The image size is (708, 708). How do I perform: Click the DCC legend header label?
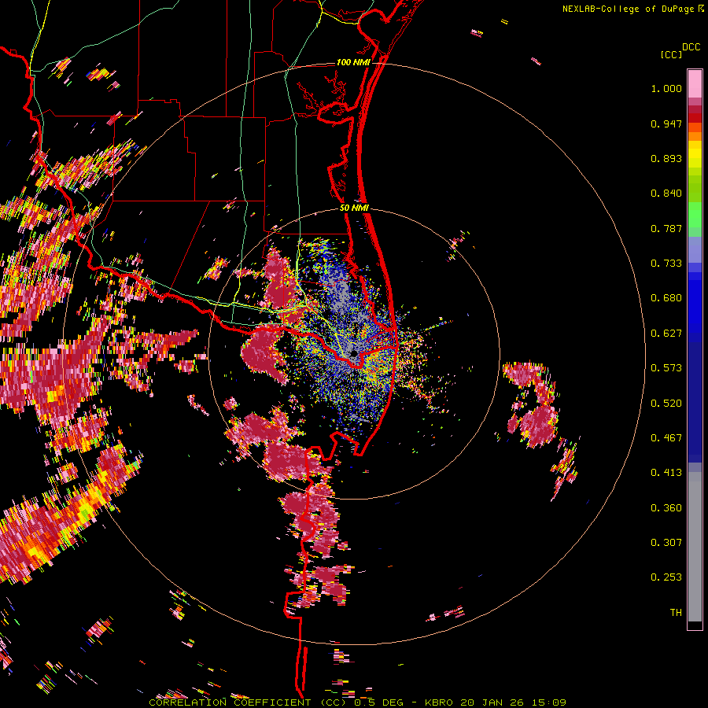(x=691, y=47)
